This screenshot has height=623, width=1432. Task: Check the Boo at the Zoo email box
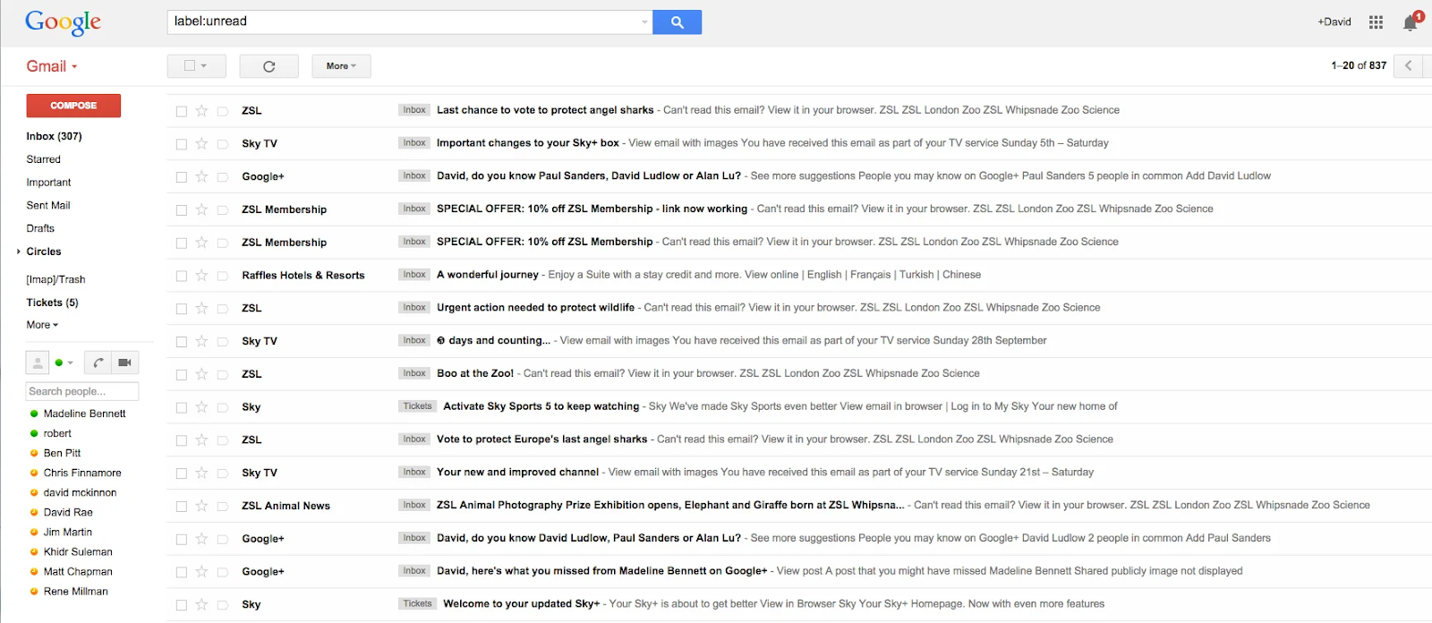[x=182, y=374]
